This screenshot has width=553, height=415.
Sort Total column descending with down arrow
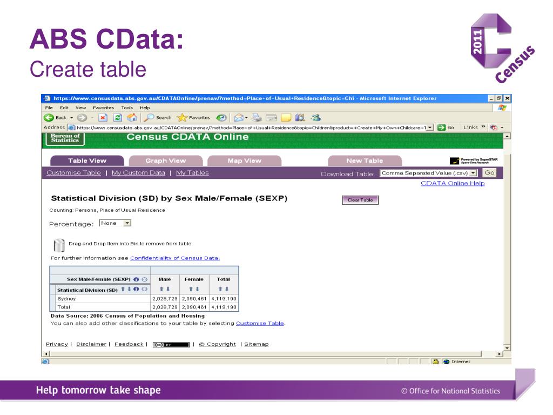click(226, 289)
